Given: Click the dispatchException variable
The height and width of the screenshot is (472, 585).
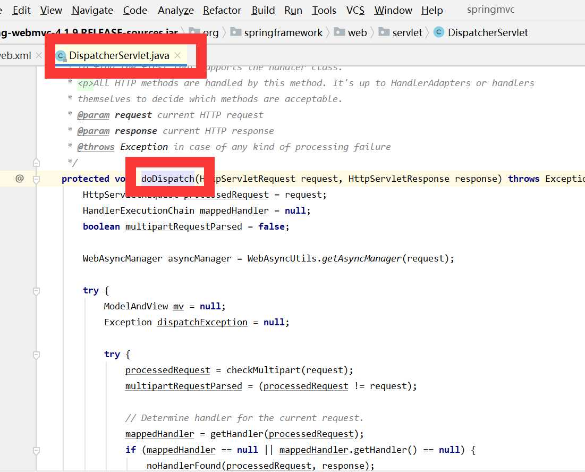Looking at the screenshot, I should coord(202,323).
